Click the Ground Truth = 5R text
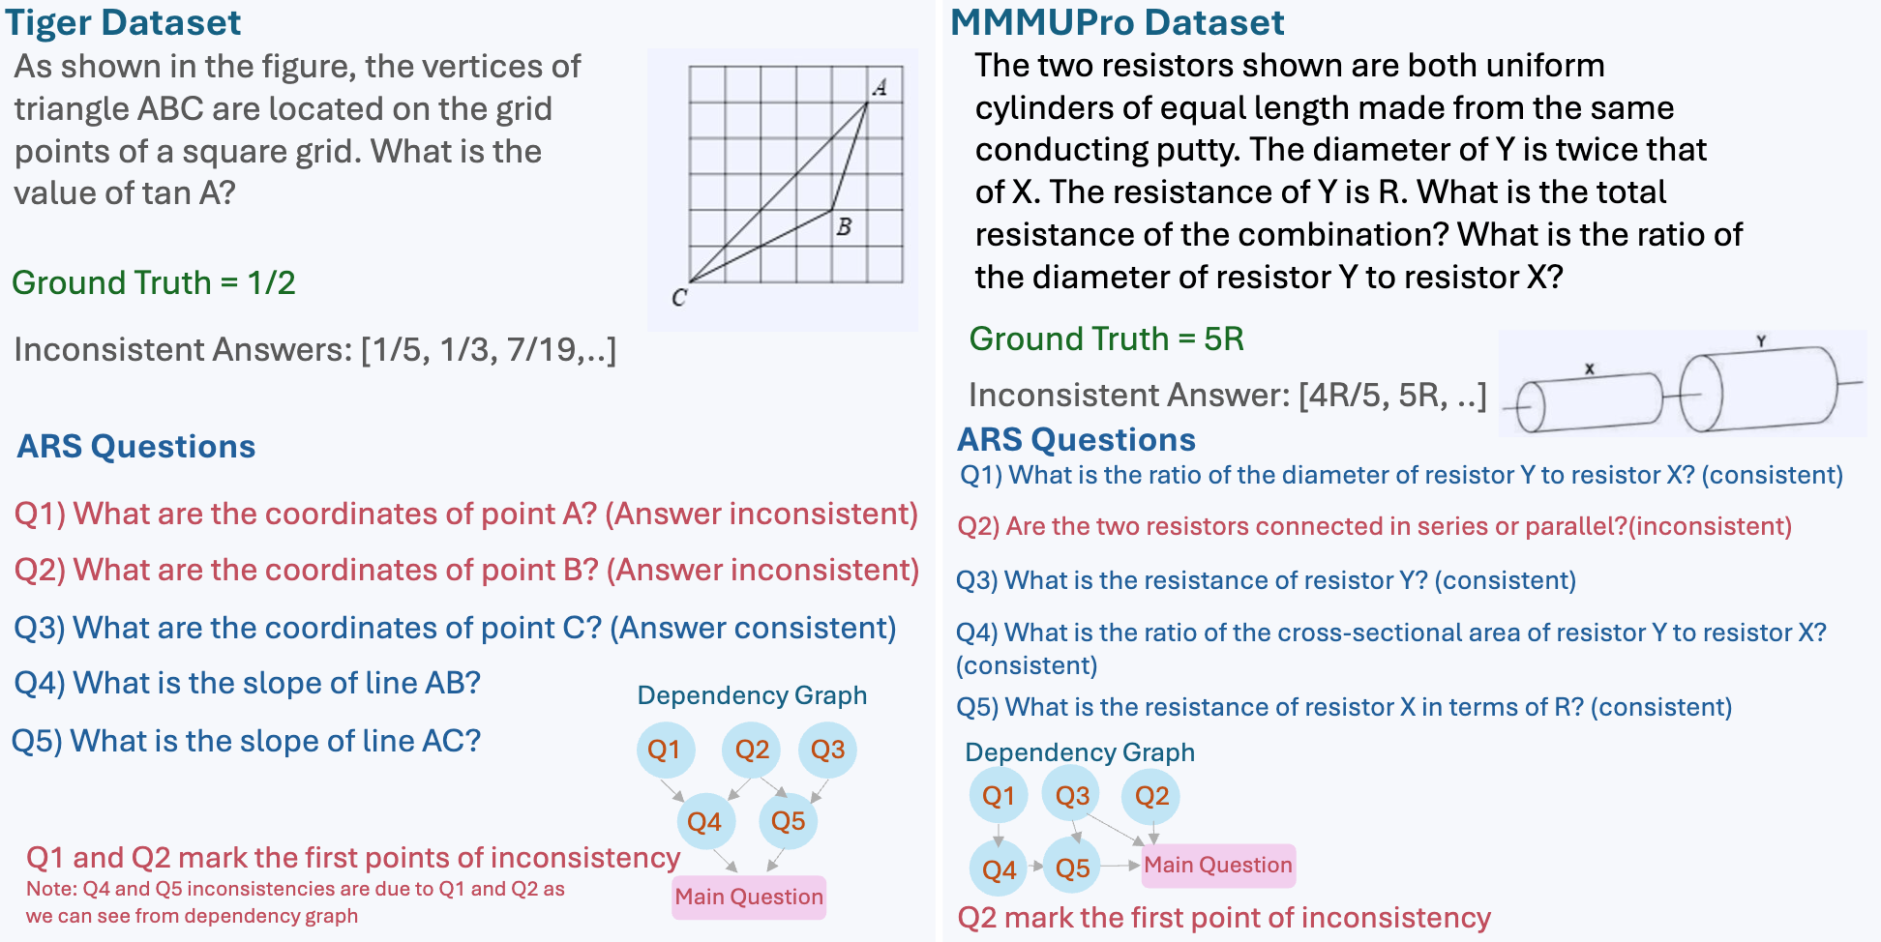Screen dimensions: 1881x942 click(x=1106, y=339)
